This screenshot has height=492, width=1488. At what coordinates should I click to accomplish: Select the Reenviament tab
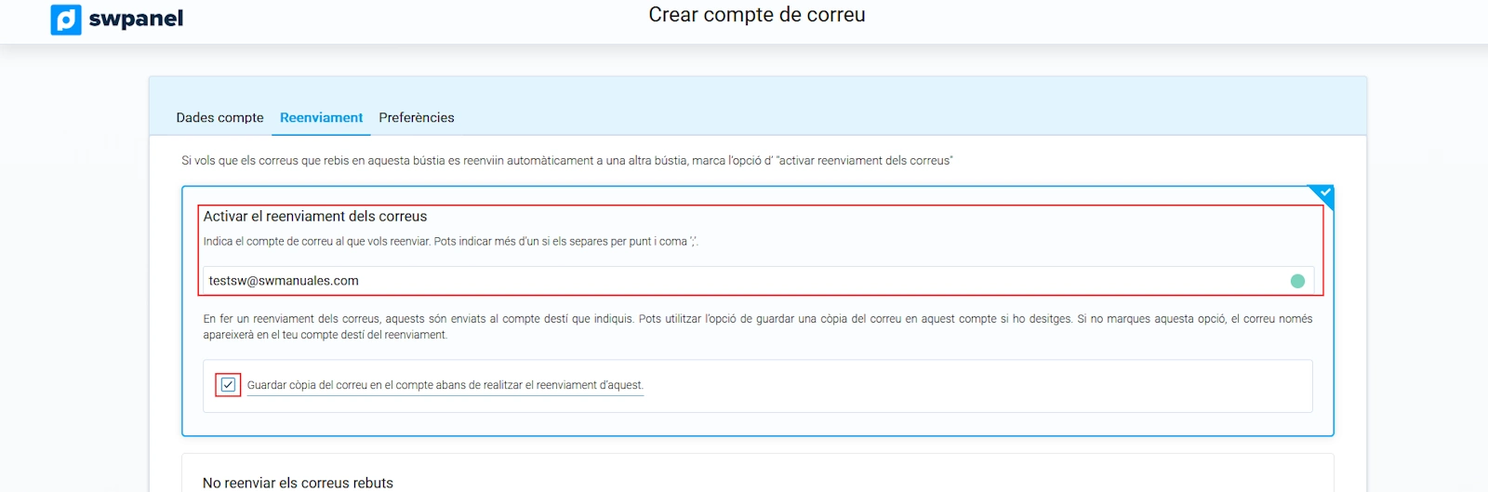click(x=321, y=118)
